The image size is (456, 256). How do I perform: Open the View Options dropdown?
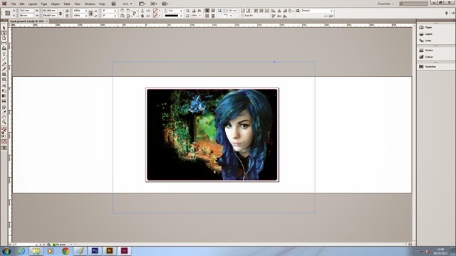click(142, 4)
